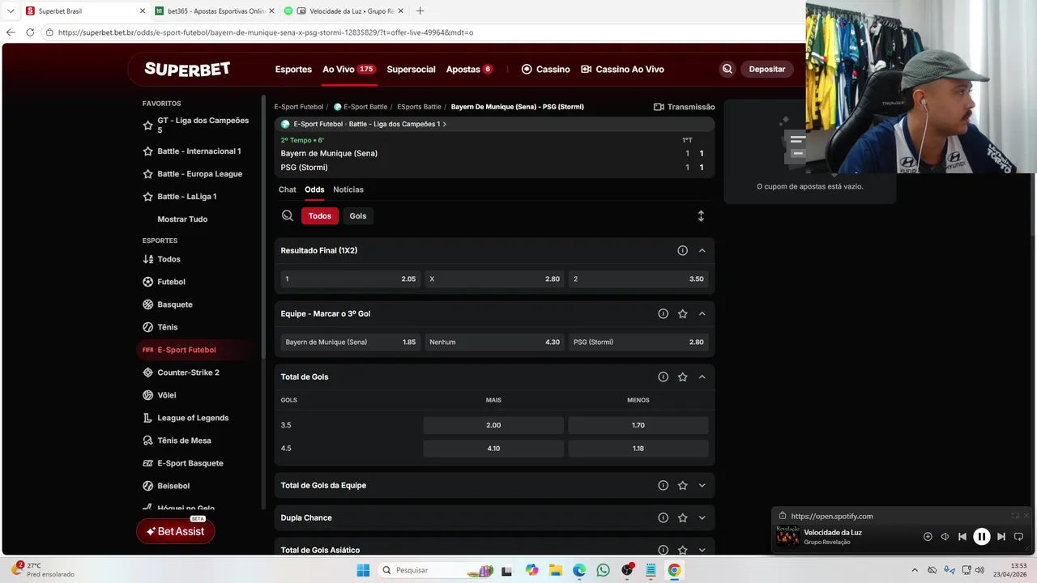Switch to Notícias tab
Screen dimensions: 1037x583
click(348, 189)
